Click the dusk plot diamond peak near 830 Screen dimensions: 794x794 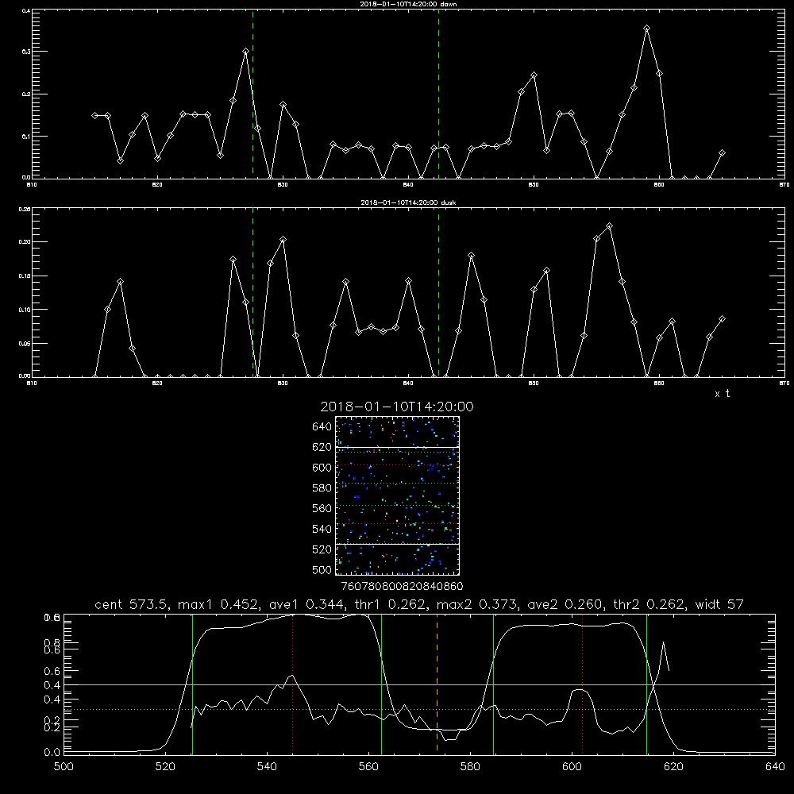point(283,240)
